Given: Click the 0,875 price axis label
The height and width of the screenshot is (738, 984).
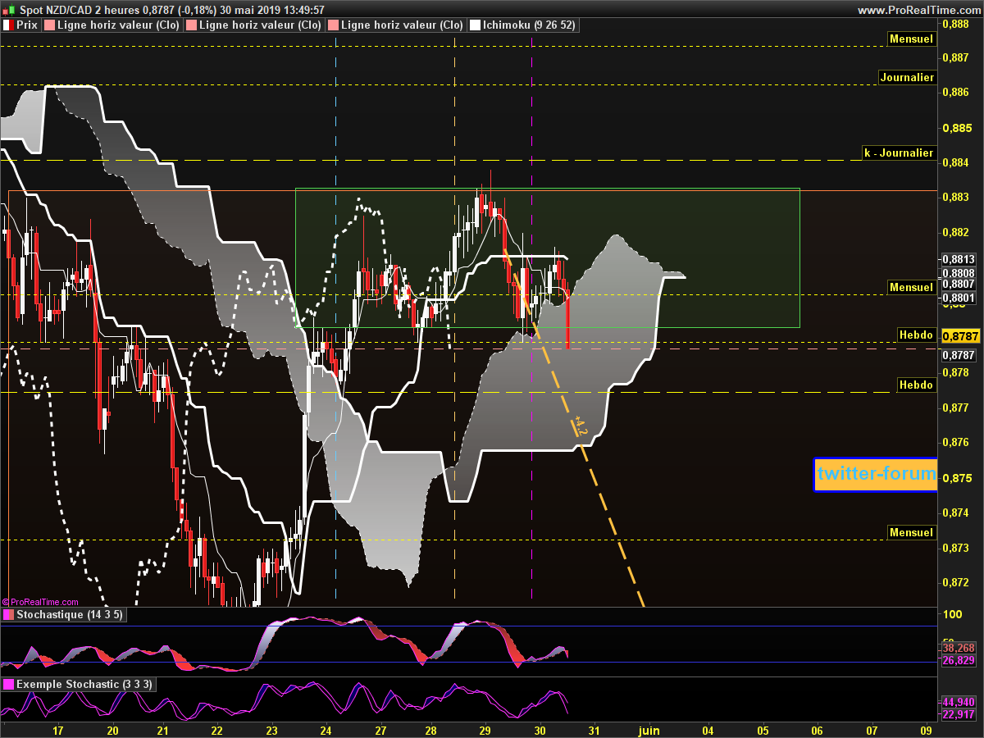Looking at the screenshot, I should 955,477.
